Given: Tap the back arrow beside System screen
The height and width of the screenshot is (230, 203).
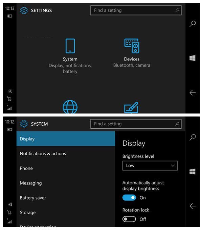Looking at the screenshot, I should [x=193, y=206].
